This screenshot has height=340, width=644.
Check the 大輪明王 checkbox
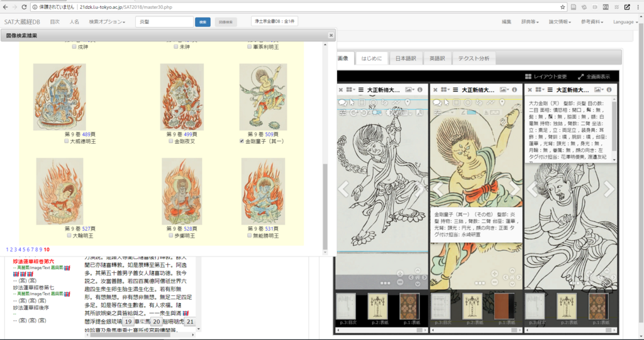coord(69,235)
